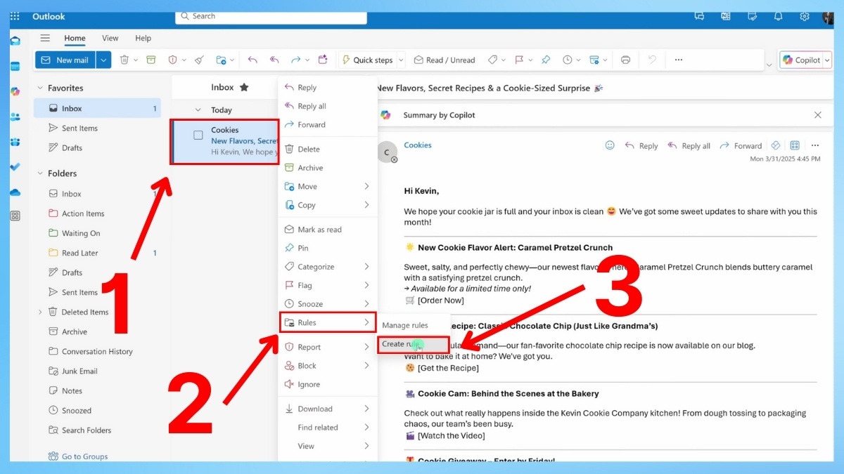This screenshot has width=844, height=474.
Task: Choose Snooze in the context menu
Action: click(328, 304)
